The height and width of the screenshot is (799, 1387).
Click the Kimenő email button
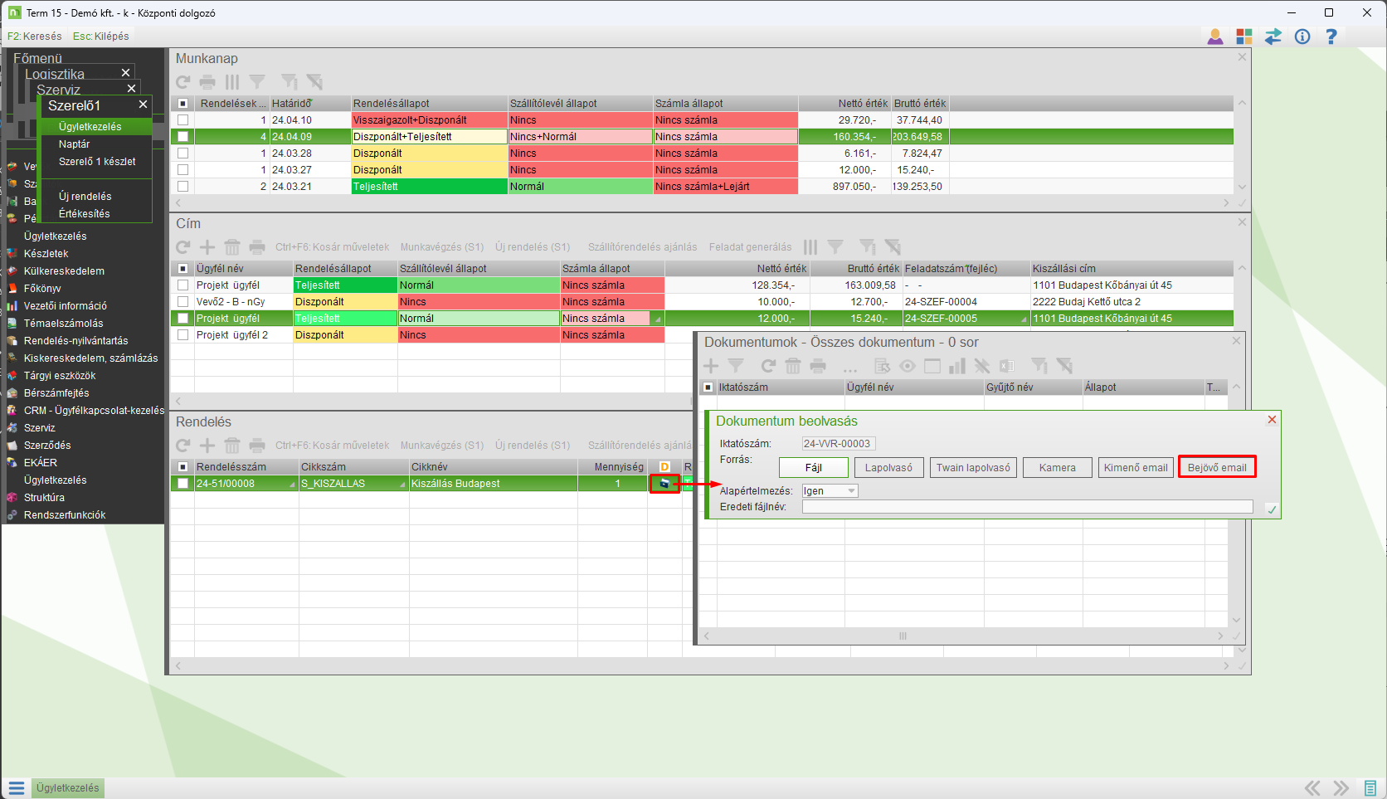[x=1136, y=468]
